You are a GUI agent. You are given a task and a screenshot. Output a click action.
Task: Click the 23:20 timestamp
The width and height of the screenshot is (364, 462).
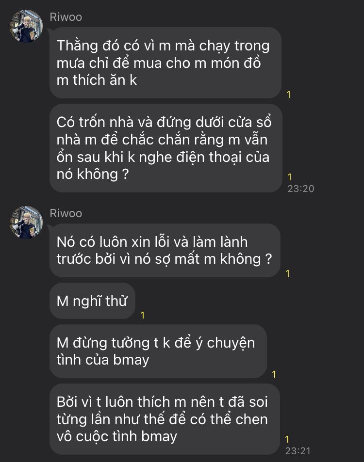(301, 189)
